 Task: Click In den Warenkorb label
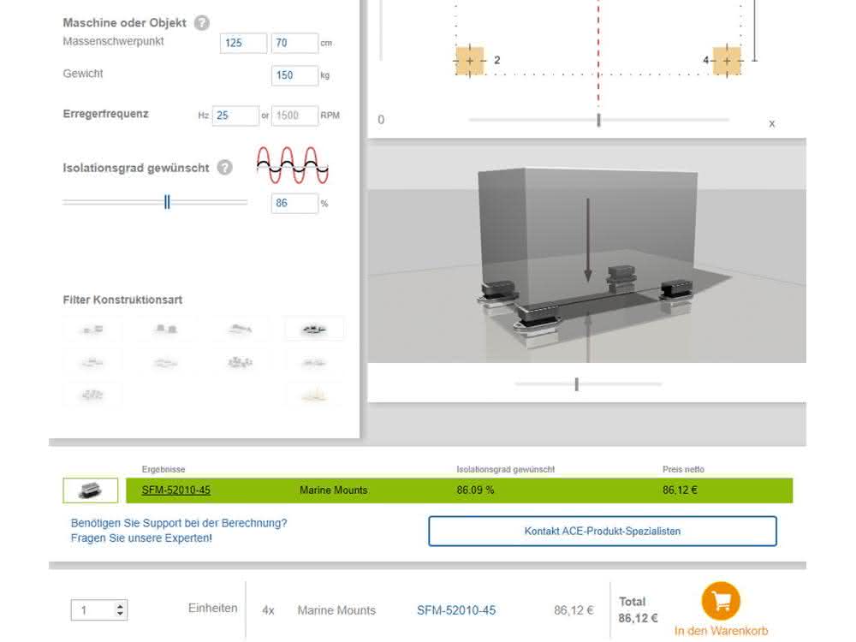click(x=721, y=631)
